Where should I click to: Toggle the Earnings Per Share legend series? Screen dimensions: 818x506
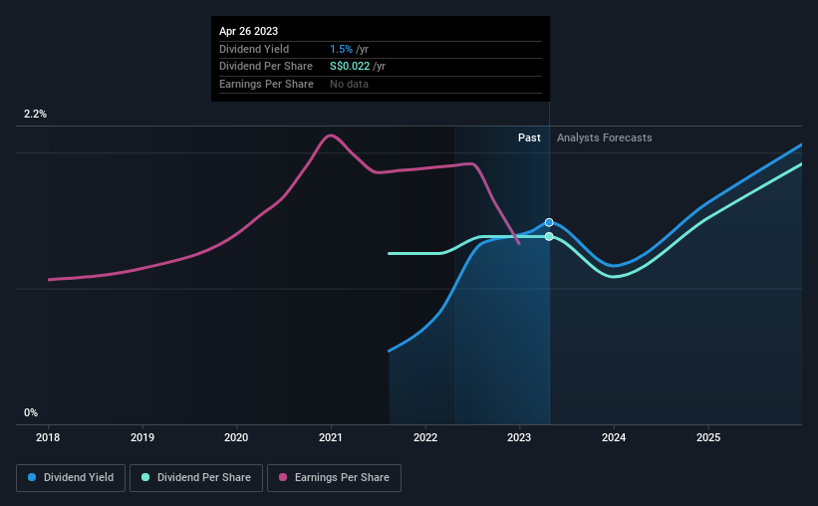coord(334,477)
